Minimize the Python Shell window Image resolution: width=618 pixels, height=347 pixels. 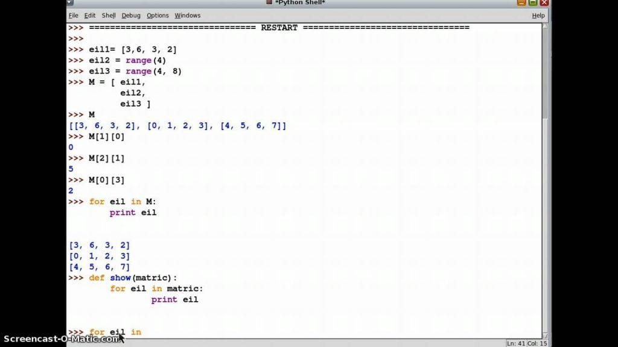pyautogui.click(x=521, y=2)
